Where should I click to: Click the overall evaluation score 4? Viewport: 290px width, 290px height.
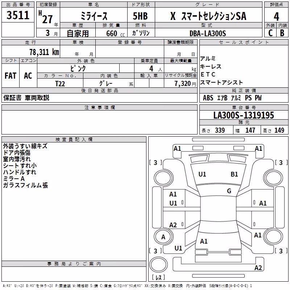(276, 17)
